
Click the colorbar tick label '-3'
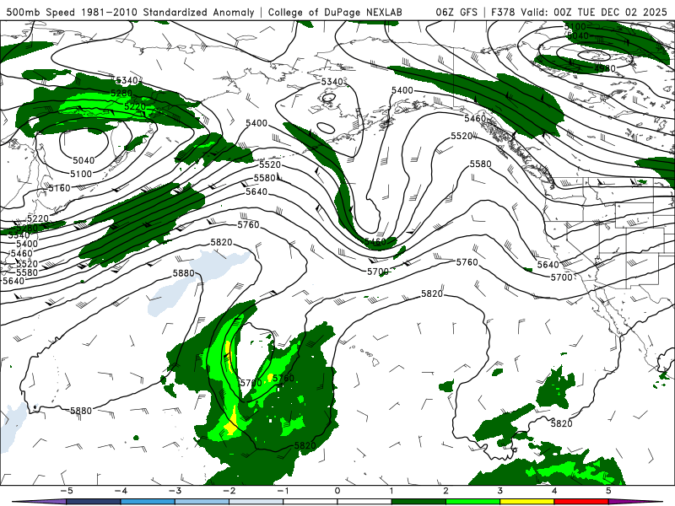175,491
